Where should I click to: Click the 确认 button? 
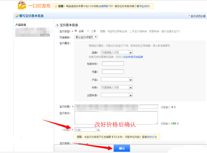coord(122,148)
